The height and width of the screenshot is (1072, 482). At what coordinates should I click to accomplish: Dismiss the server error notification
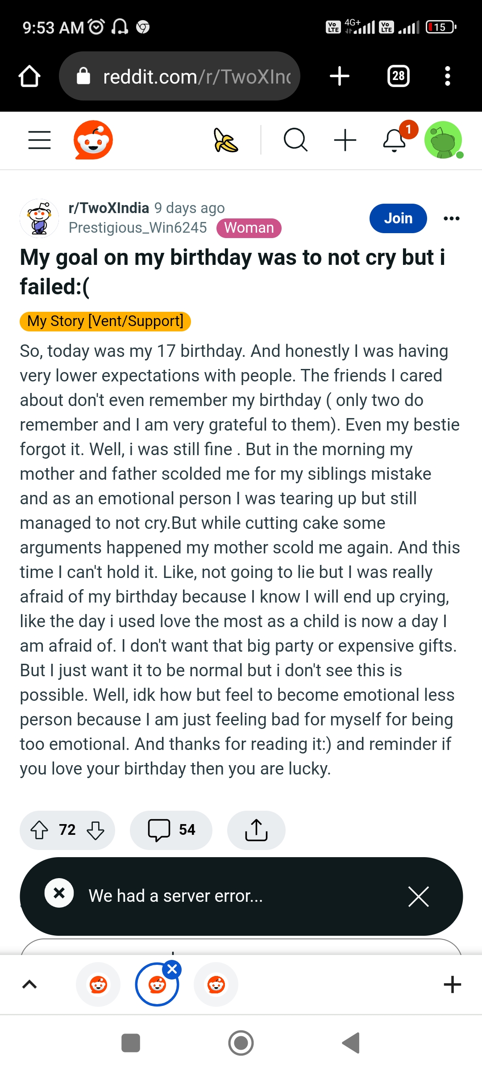tap(419, 896)
